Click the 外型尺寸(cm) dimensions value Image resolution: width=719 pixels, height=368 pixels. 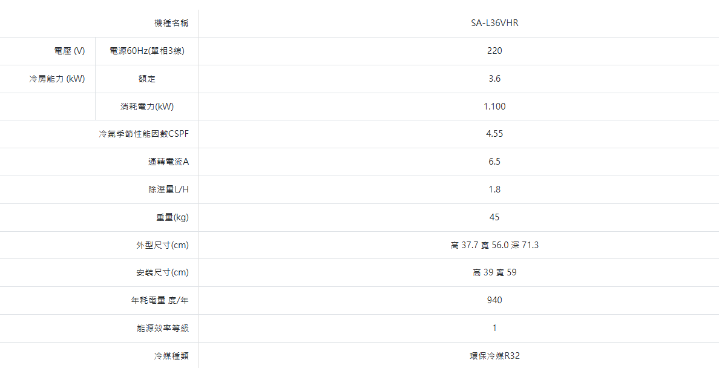click(494, 246)
